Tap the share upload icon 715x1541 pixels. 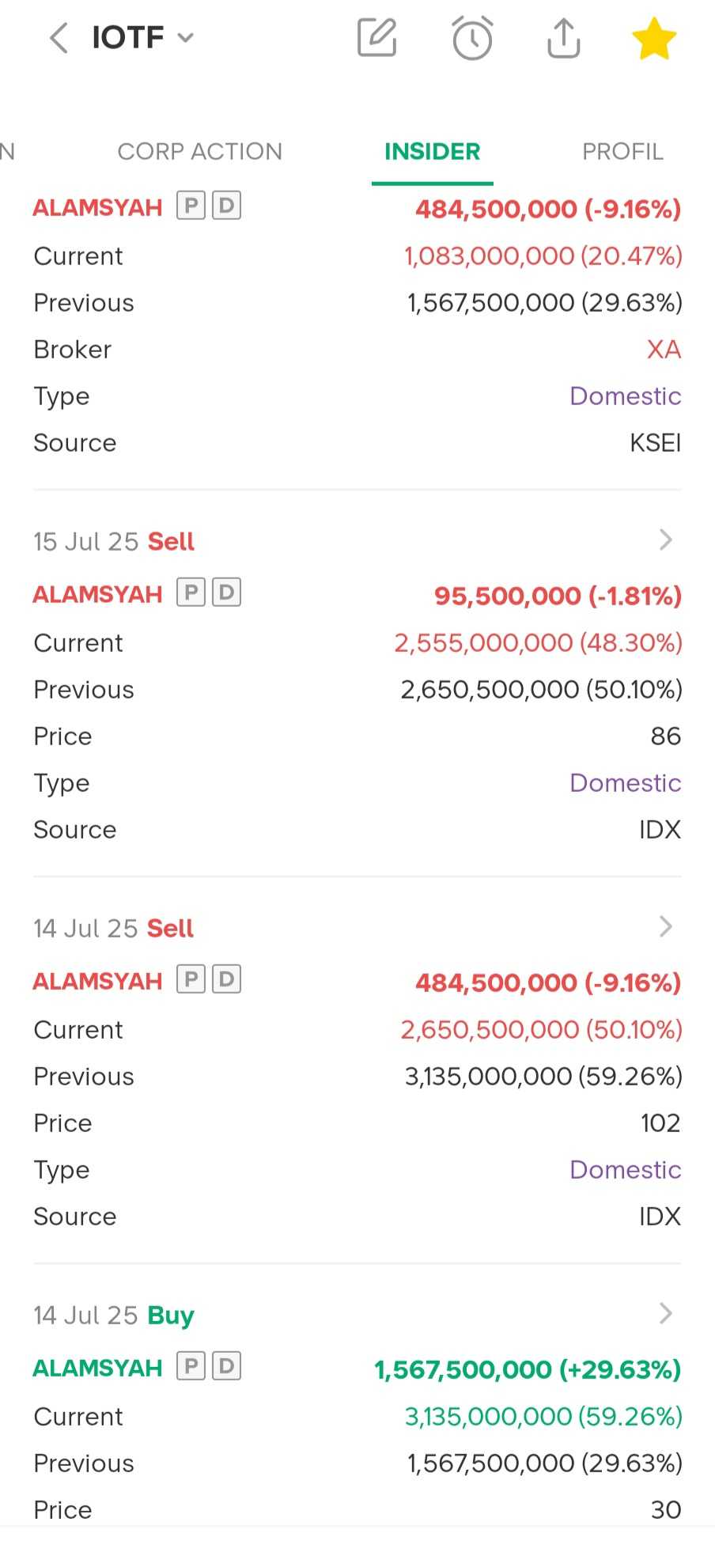click(x=563, y=37)
